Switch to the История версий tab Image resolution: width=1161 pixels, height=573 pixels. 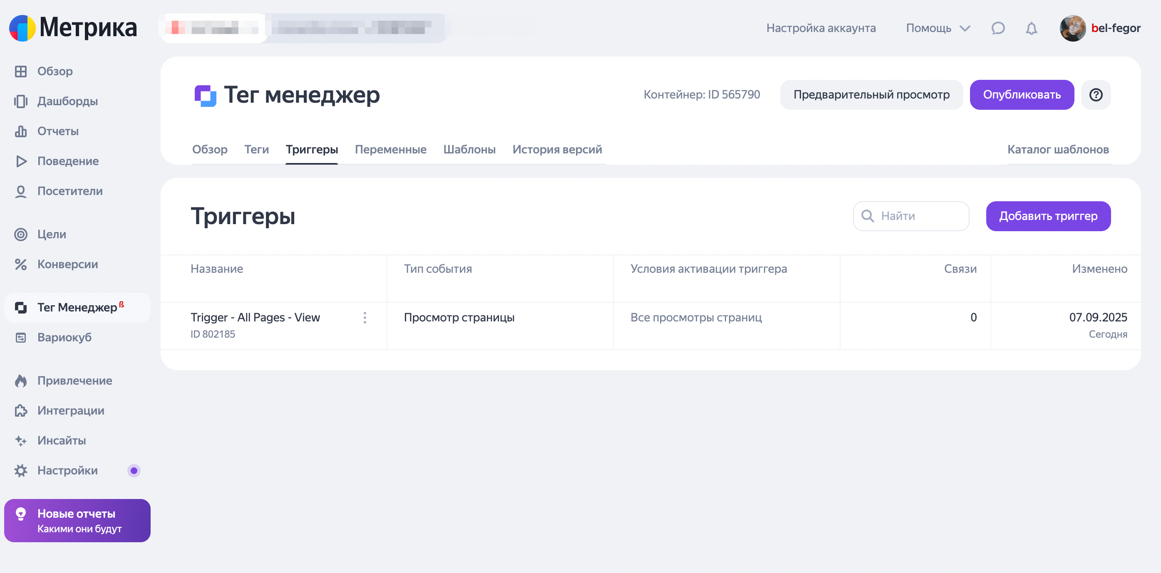pos(557,150)
